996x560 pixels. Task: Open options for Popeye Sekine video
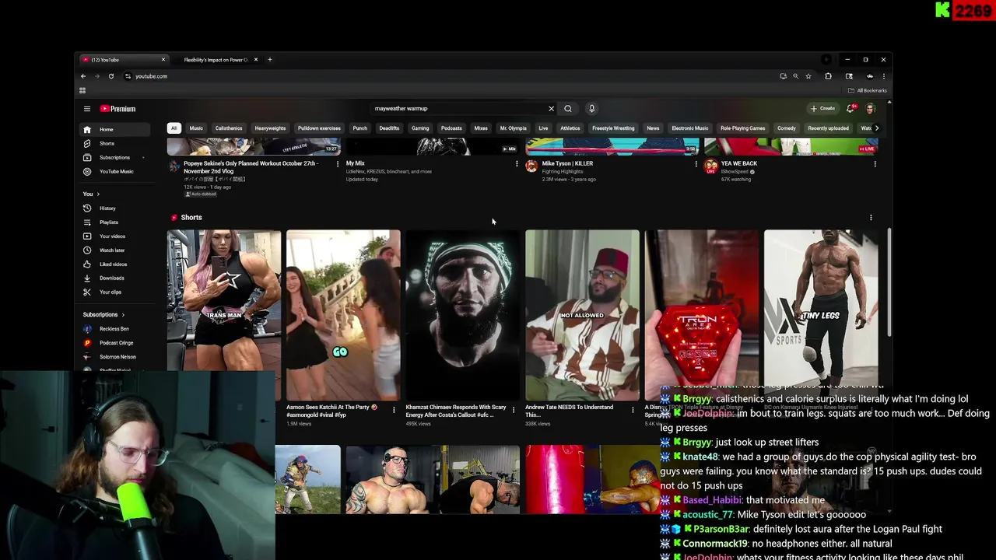click(338, 164)
